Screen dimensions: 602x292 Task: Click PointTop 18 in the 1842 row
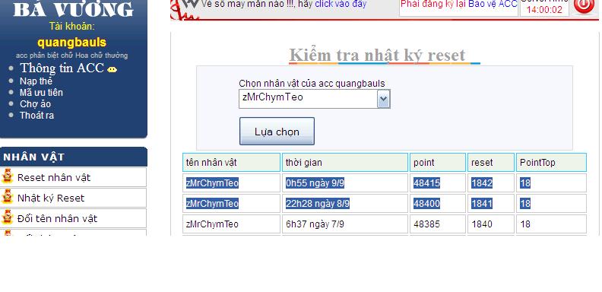tap(525, 183)
